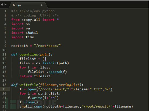Click 'for f in files:' loop line

pos(35,67)
